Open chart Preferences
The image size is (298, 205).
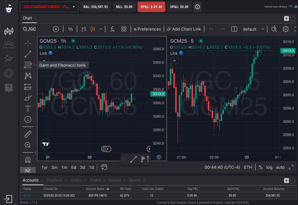click(x=147, y=29)
